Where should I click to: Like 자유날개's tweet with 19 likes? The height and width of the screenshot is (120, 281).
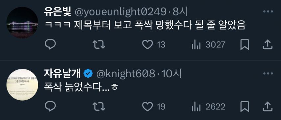click(147, 107)
